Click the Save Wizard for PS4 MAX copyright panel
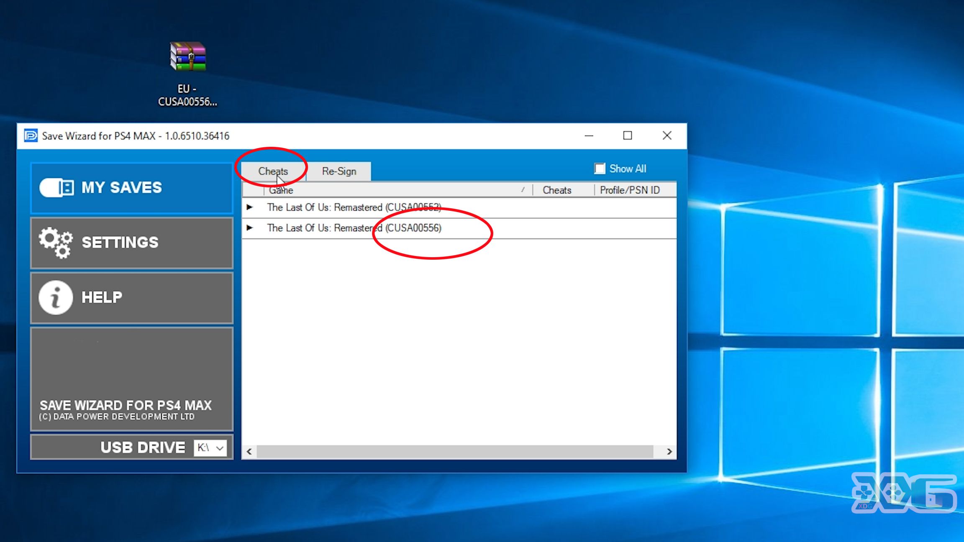964x542 pixels. tap(132, 379)
